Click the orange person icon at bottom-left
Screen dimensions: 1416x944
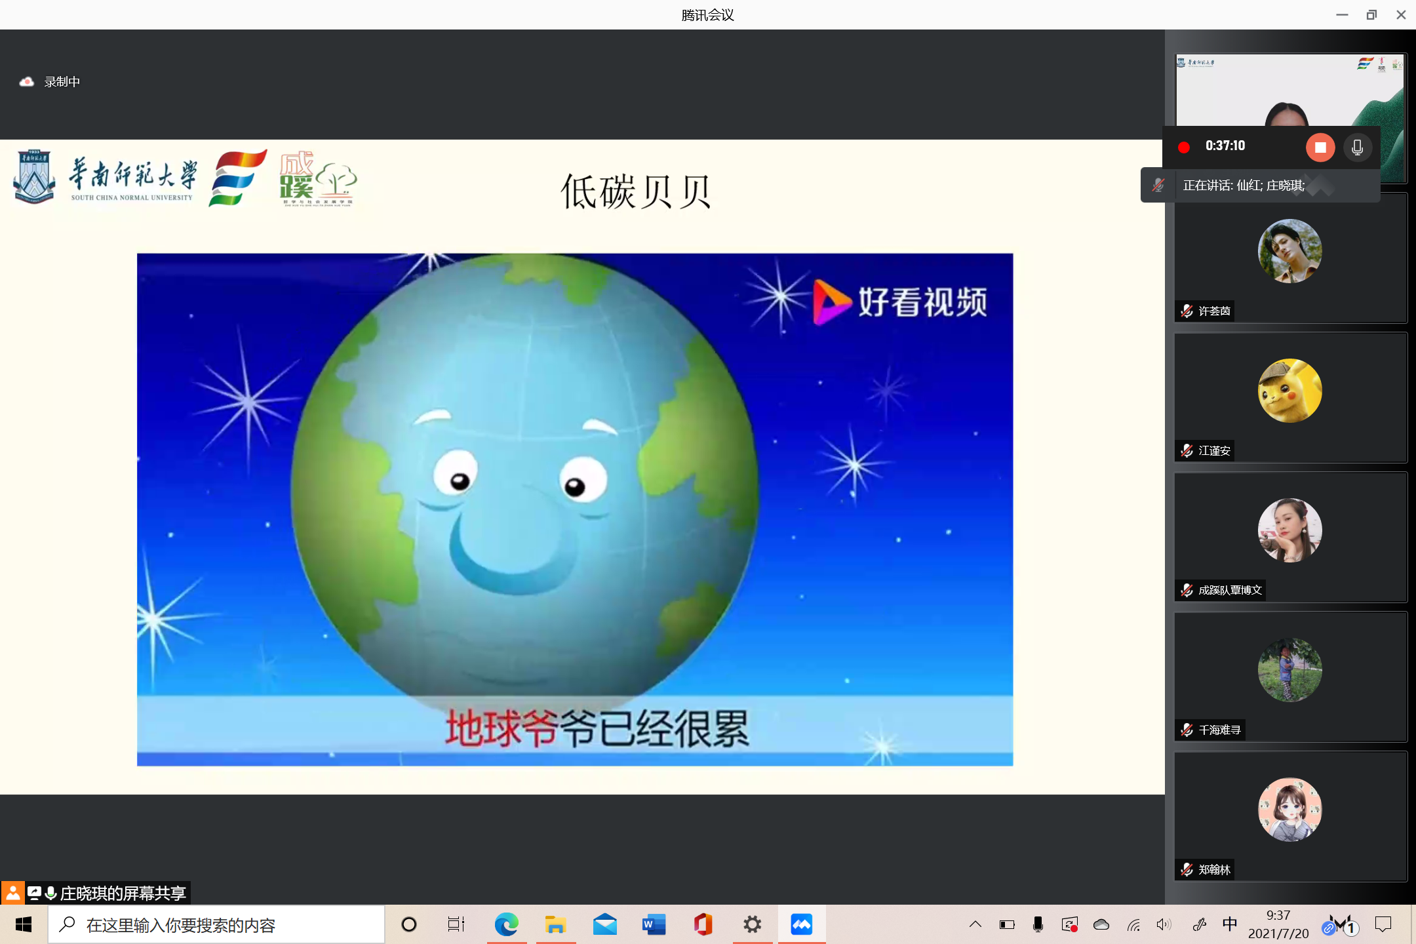click(x=12, y=893)
